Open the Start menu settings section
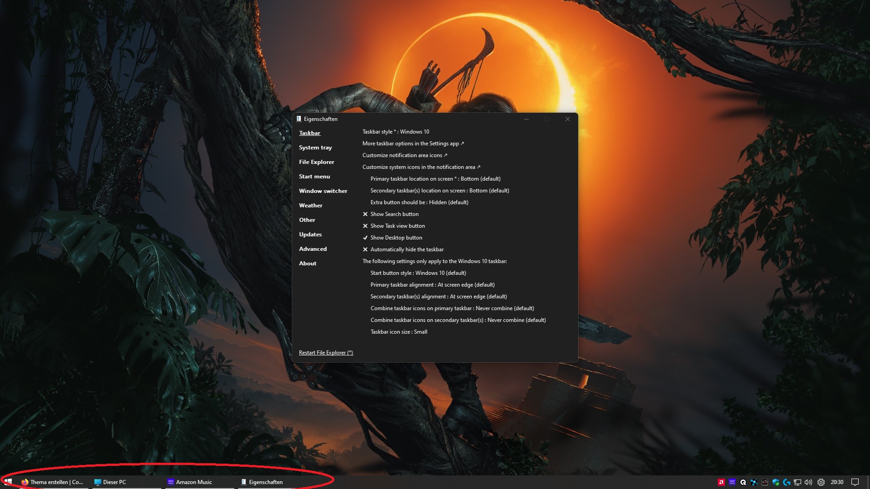 click(x=314, y=177)
